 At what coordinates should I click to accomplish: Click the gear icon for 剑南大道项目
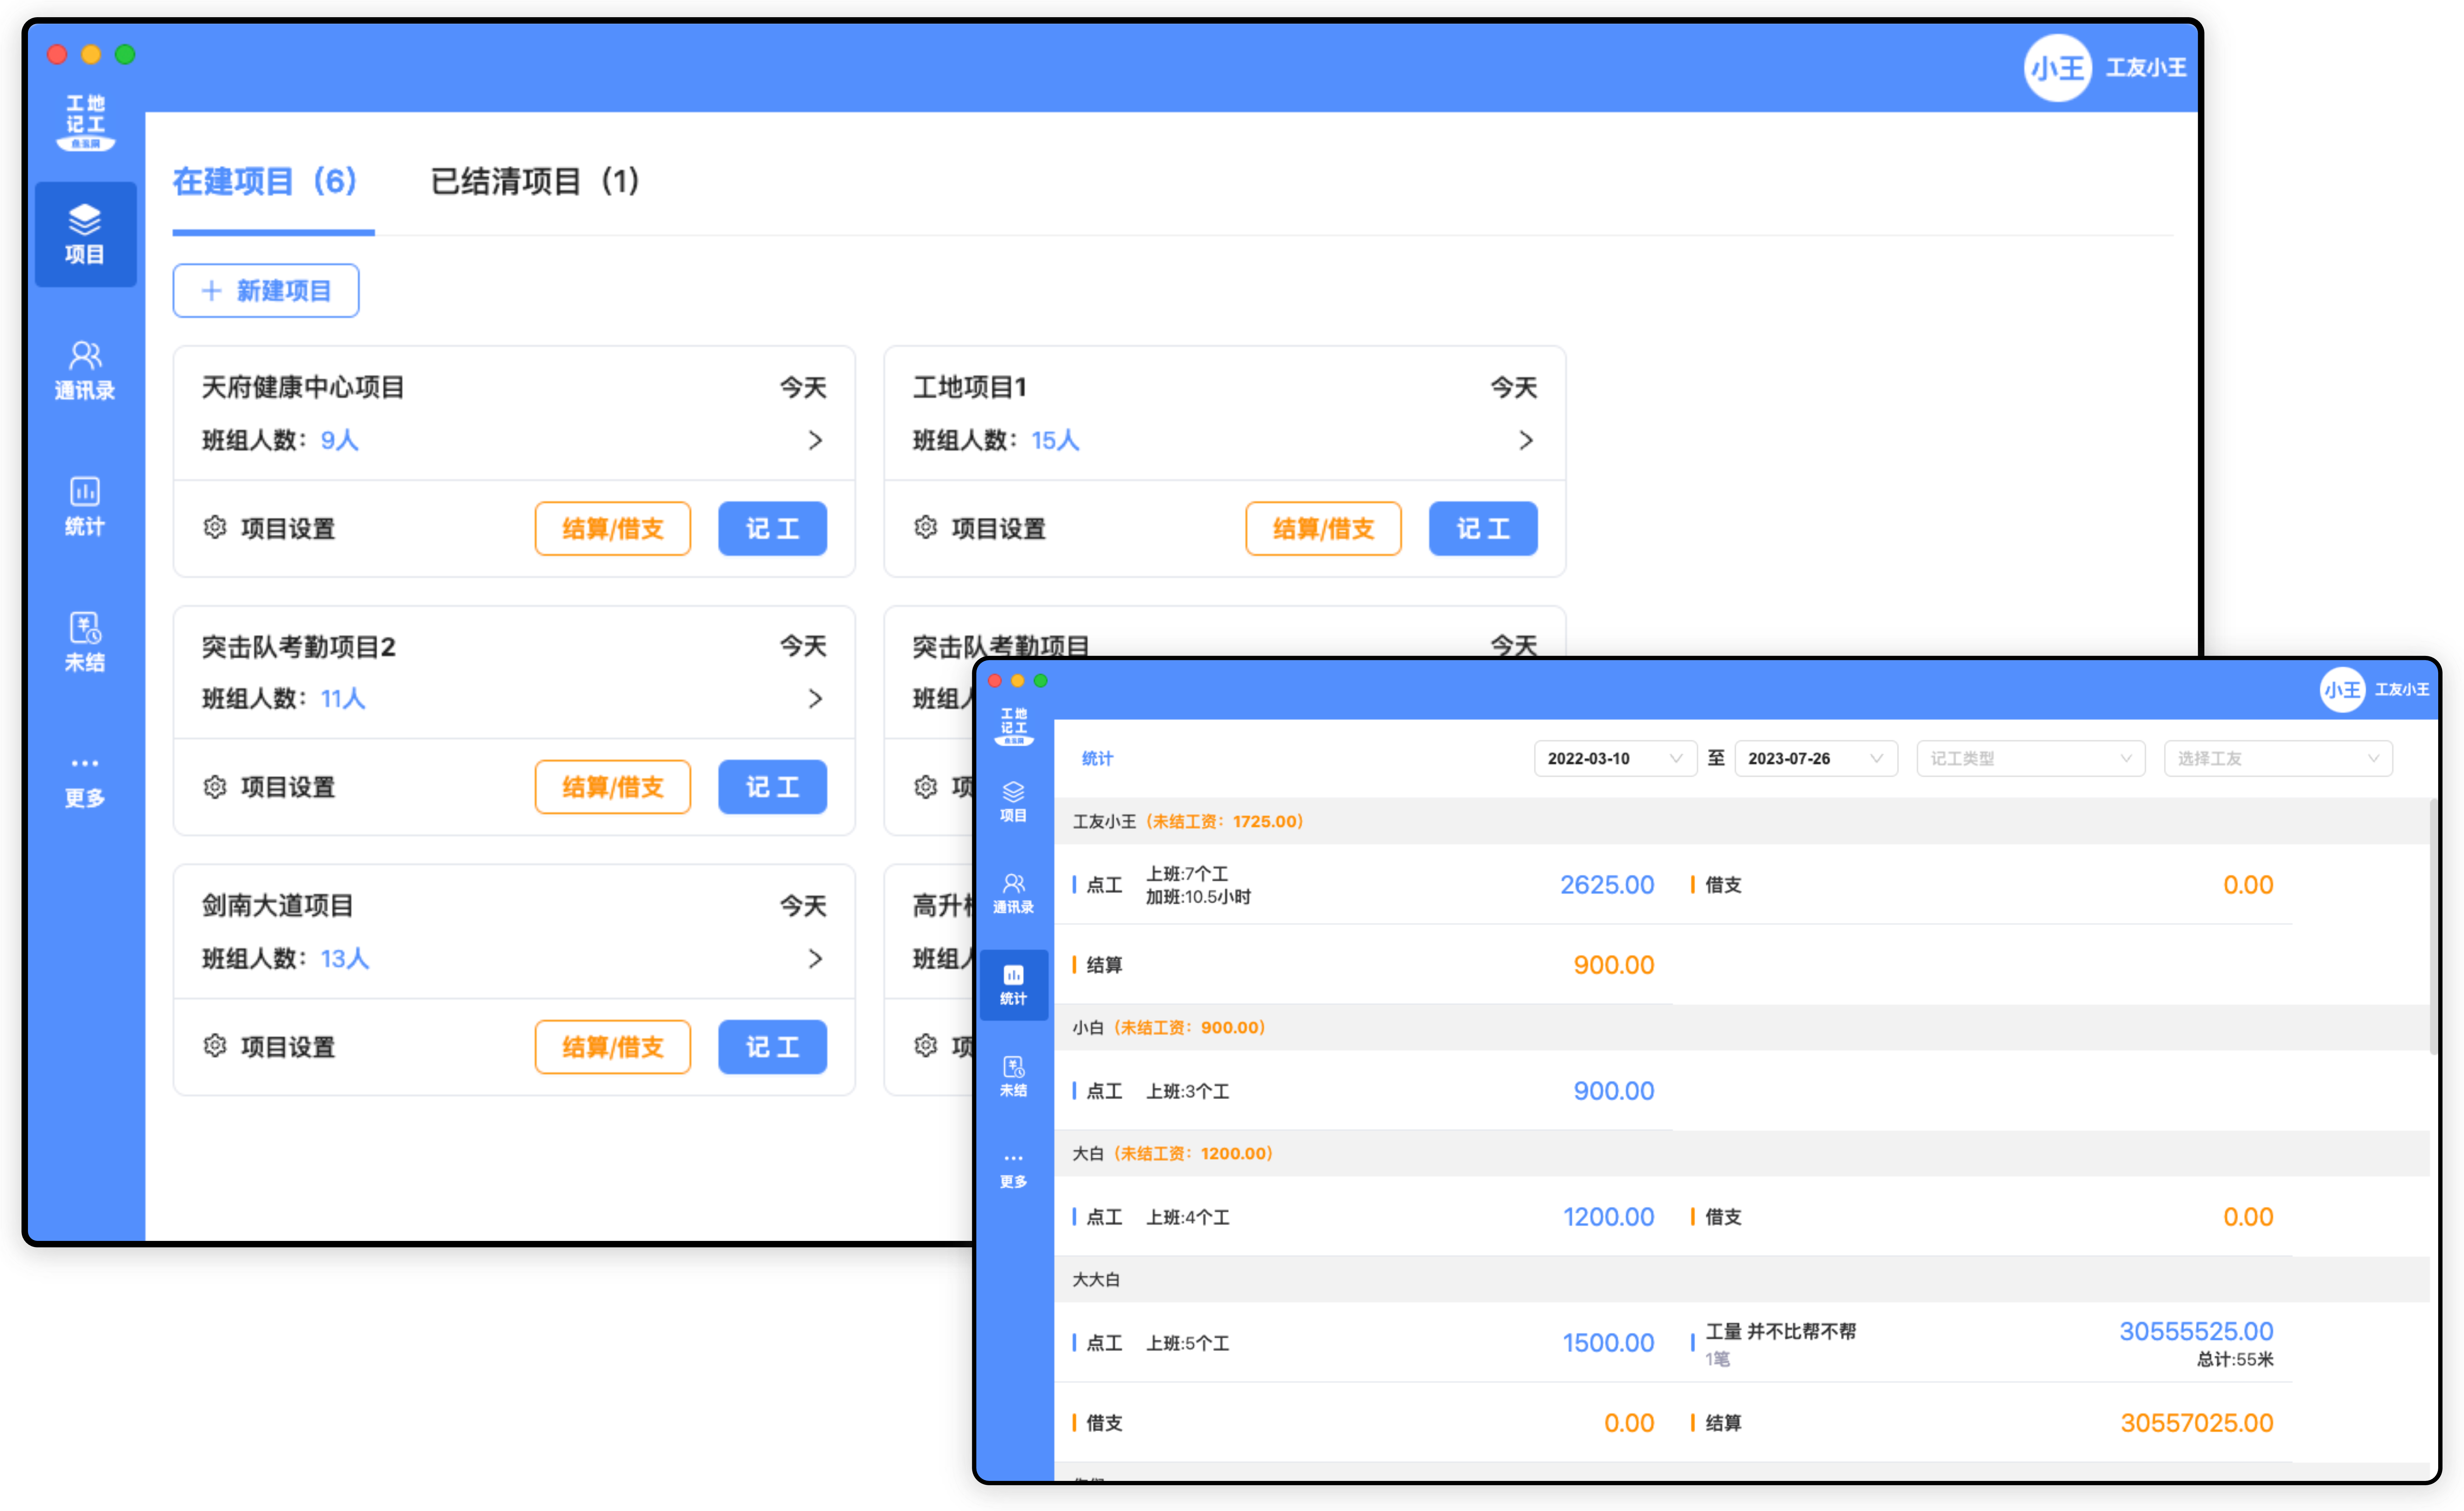tap(215, 1046)
